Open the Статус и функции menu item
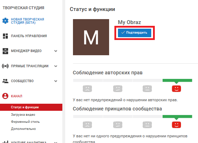This screenshot has height=143, width=198. (31, 107)
